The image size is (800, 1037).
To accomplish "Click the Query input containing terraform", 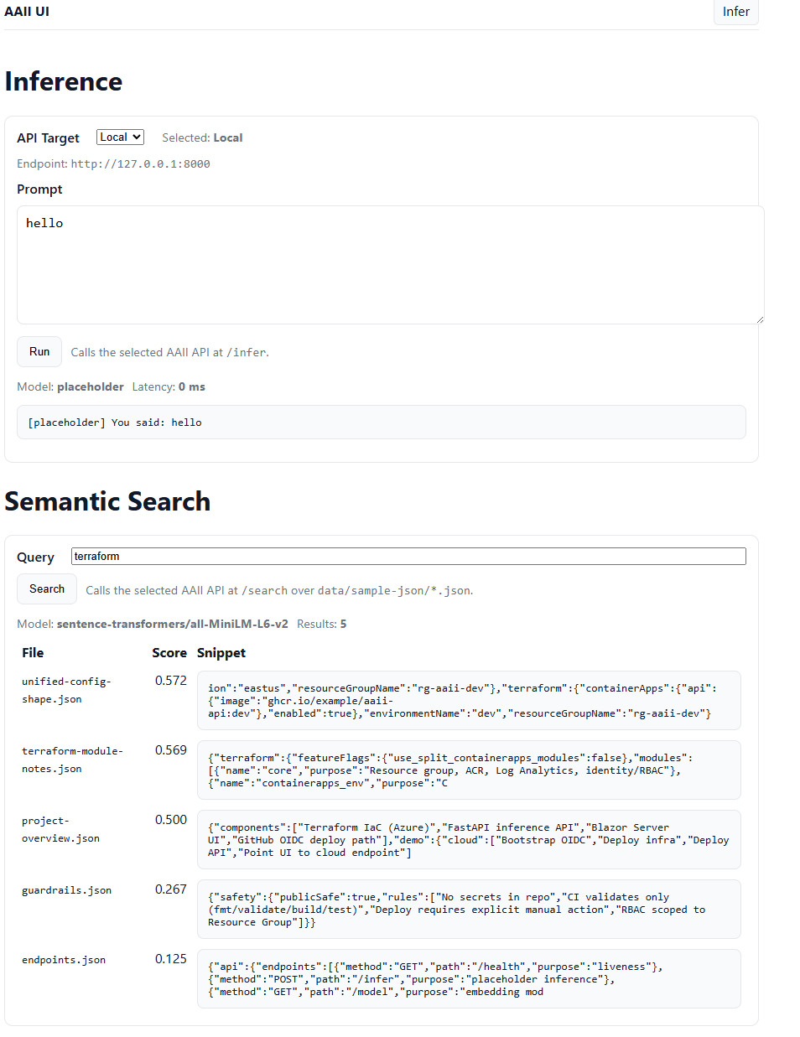I will click(x=408, y=556).
